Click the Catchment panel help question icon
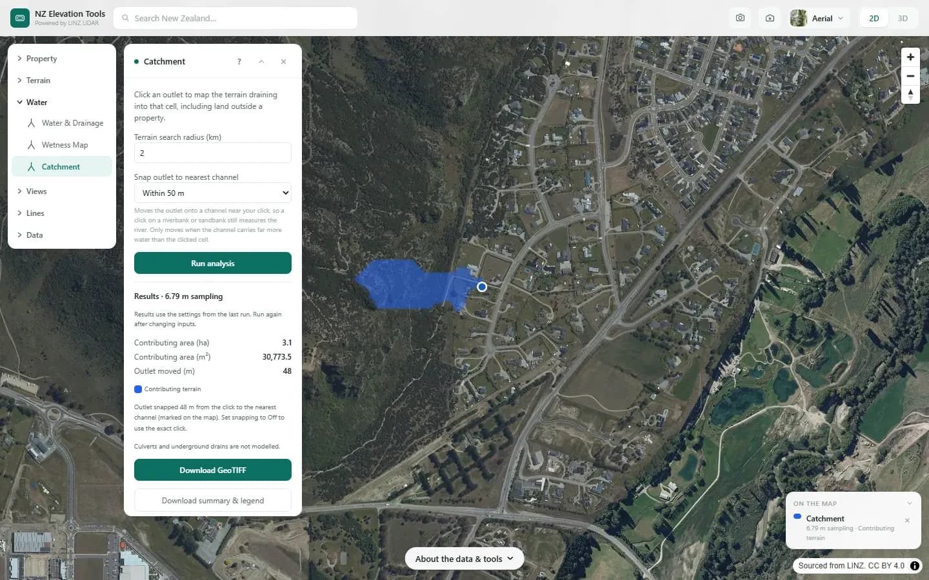929x580 pixels. pos(239,62)
